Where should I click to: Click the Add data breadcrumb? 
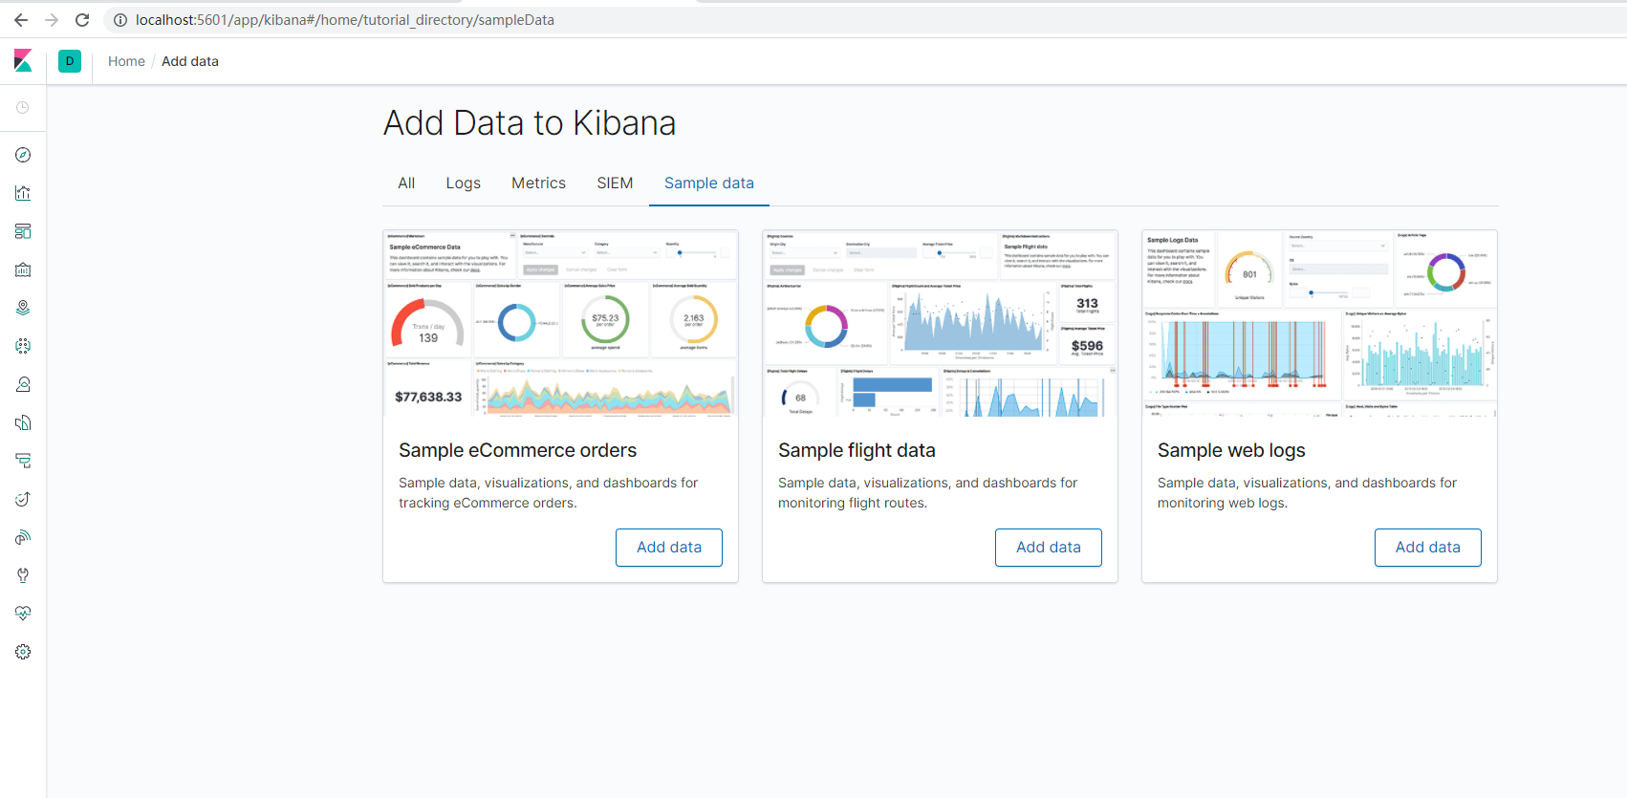pyautogui.click(x=190, y=61)
